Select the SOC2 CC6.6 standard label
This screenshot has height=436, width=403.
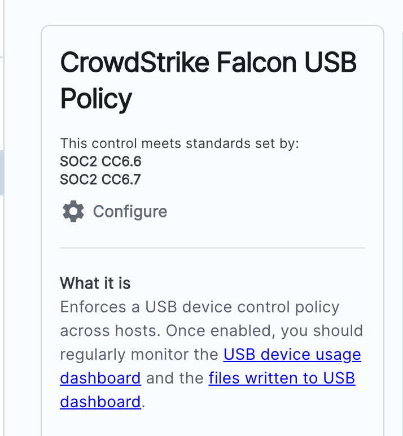(x=100, y=162)
